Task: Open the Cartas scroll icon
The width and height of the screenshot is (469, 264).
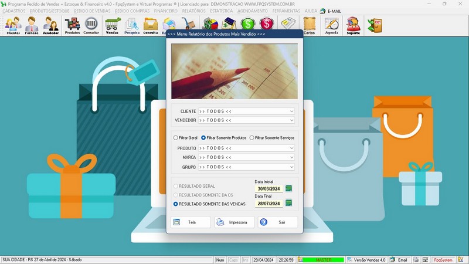Action: pos(310,26)
